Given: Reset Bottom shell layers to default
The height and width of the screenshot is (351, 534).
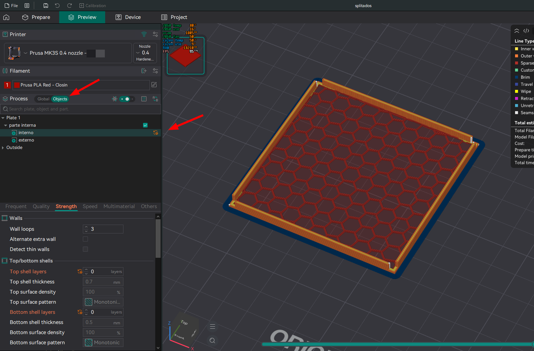Looking at the screenshot, I should (80, 312).
